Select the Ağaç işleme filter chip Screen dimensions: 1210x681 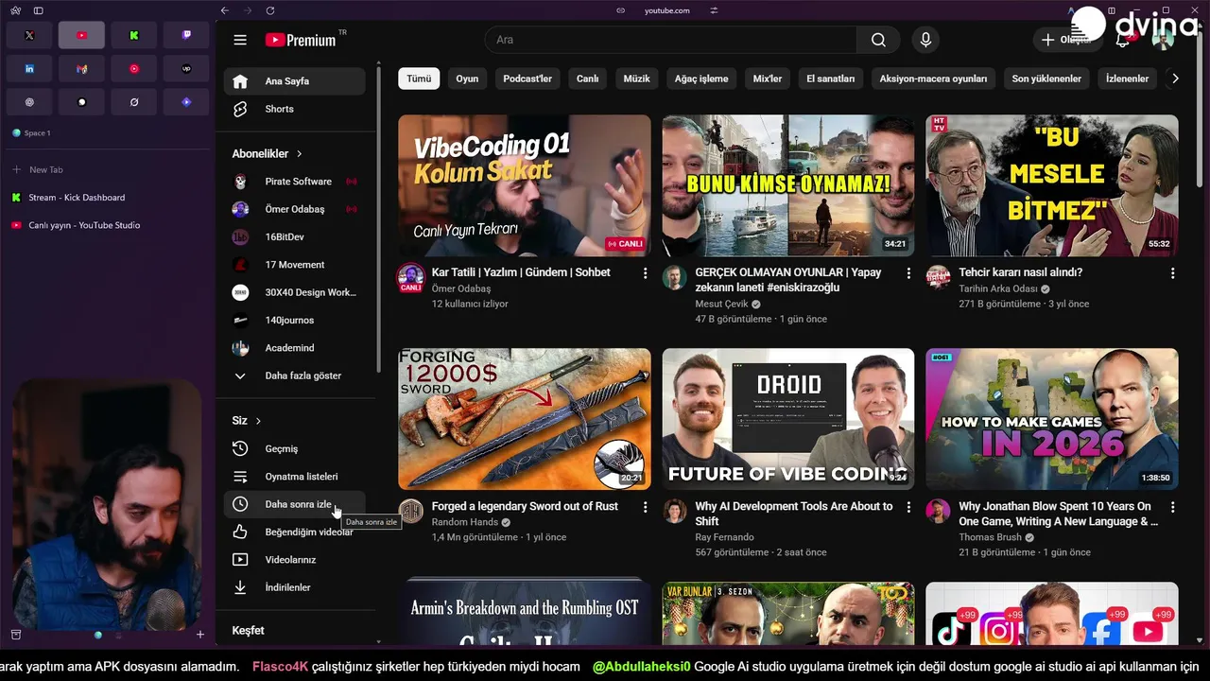click(701, 79)
